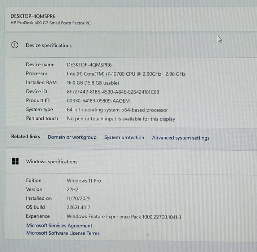Select Product ID value 00330-54189-09809-AAOEM
Viewport: 257px width, 252px height.
[x=98, y=101]
